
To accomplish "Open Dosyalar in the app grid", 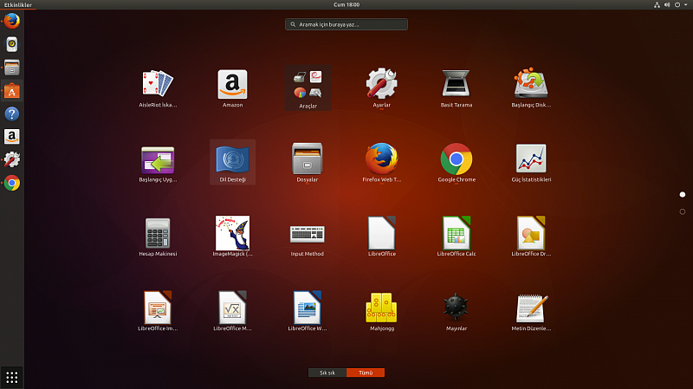I will (308, 162).
